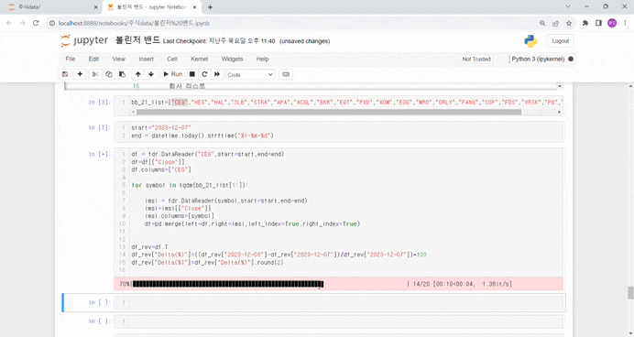Click the Logout button
This screenshot has height=337, width=634.
[561, 41]
